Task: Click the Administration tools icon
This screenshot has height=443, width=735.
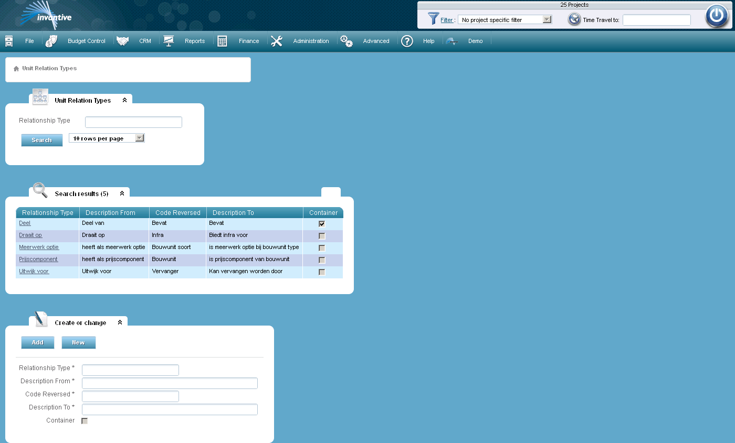Action: pyautogui.click(x=277, y=41)
